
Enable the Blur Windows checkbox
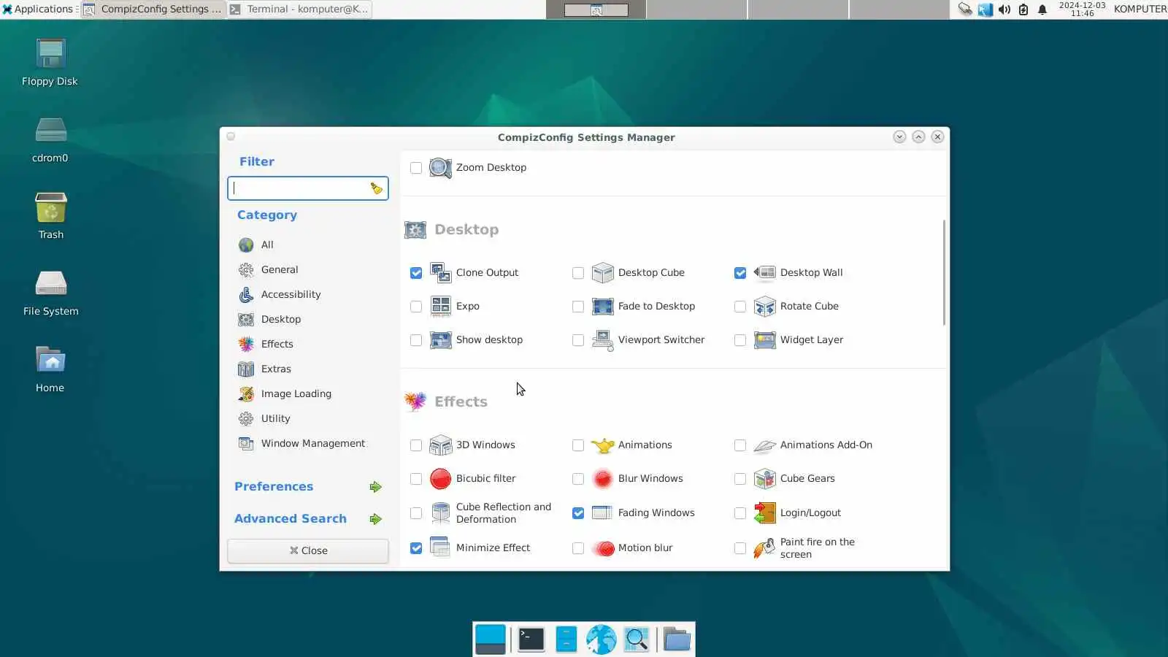pos(578,479)
